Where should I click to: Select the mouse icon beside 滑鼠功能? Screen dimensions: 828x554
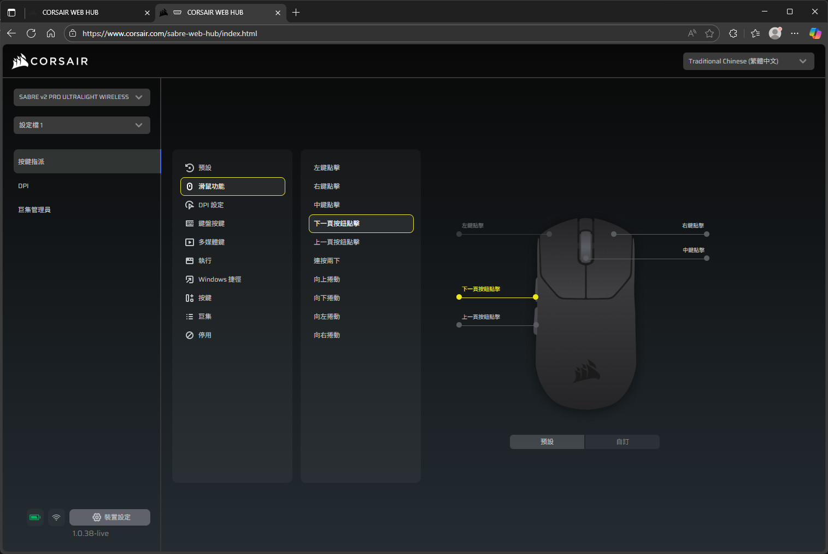(190, 186)
